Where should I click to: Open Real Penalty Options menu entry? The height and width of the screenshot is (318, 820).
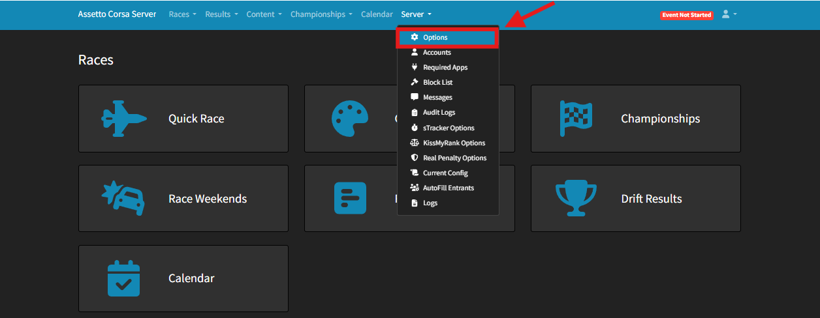[448, 158]
